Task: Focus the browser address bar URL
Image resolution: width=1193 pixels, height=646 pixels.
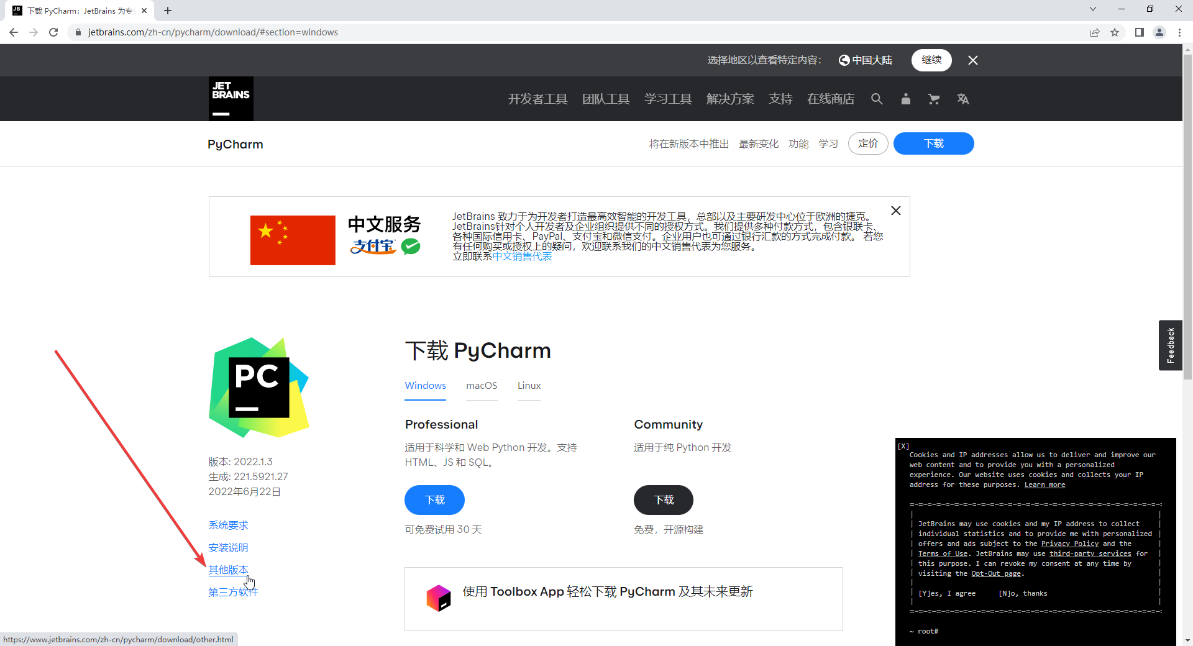Action: 213,32
